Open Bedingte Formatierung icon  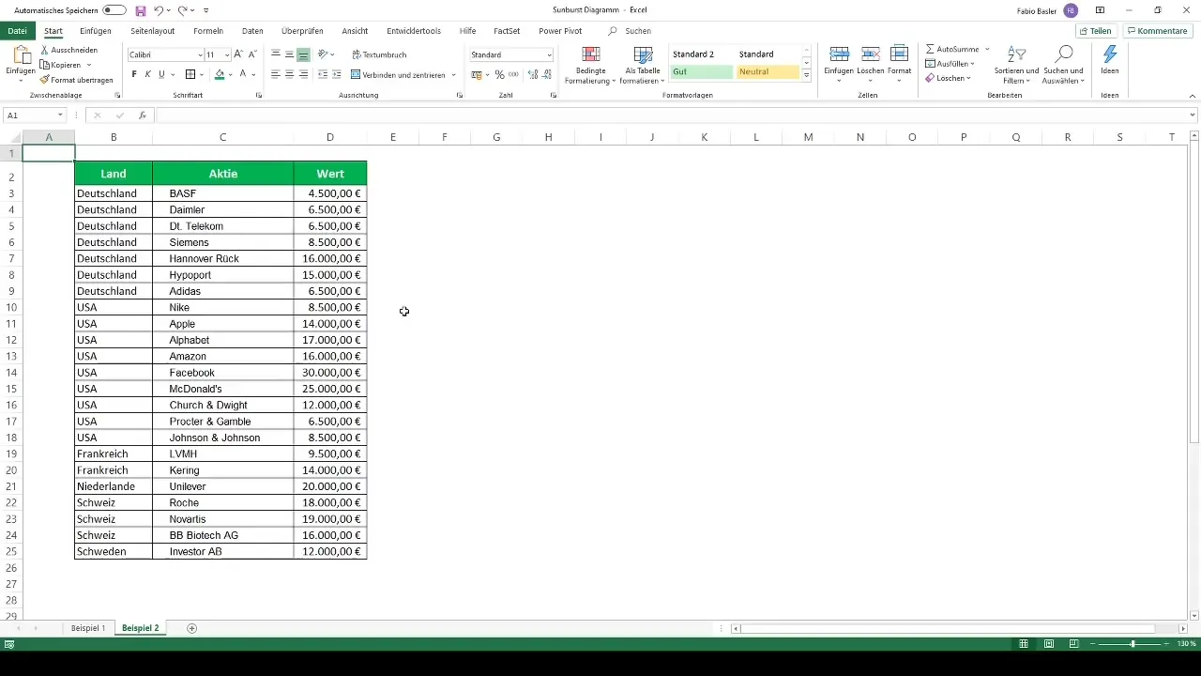click(x=591, y=55)
